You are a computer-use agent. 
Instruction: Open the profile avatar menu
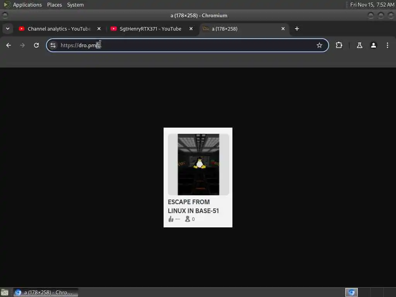click(374, 45)
